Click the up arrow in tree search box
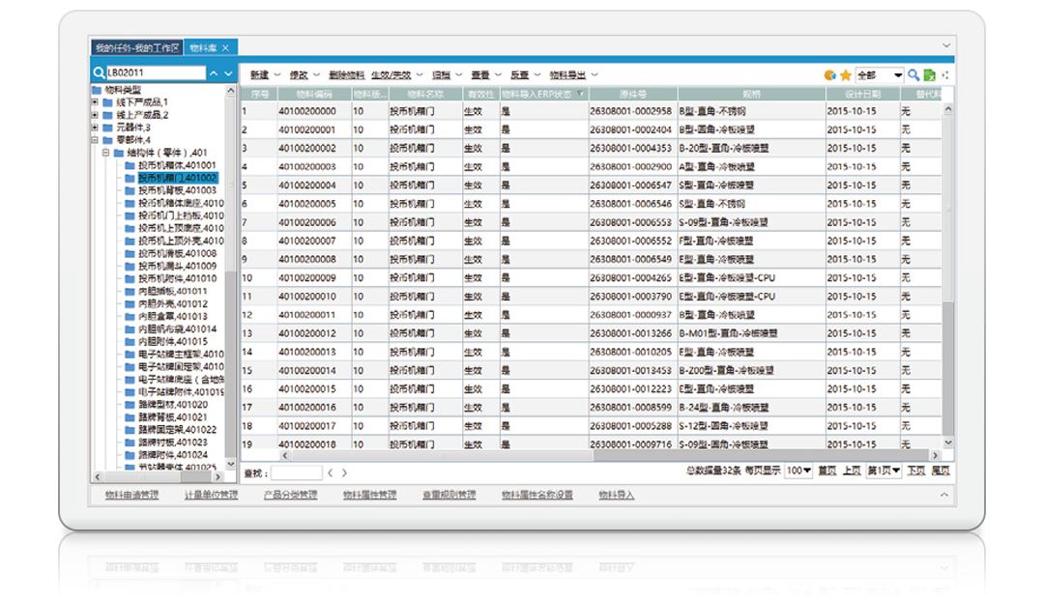 (x=214, y=73)
